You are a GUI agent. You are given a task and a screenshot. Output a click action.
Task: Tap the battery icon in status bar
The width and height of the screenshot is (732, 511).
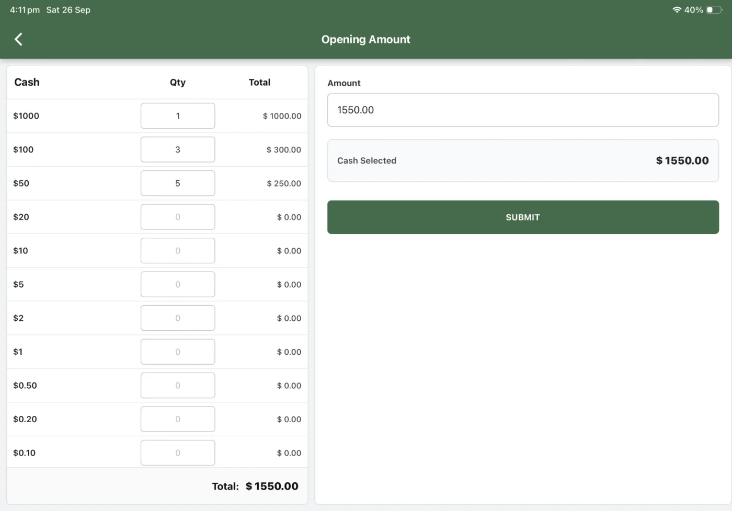pyautogui.click(x=714, y=10)
